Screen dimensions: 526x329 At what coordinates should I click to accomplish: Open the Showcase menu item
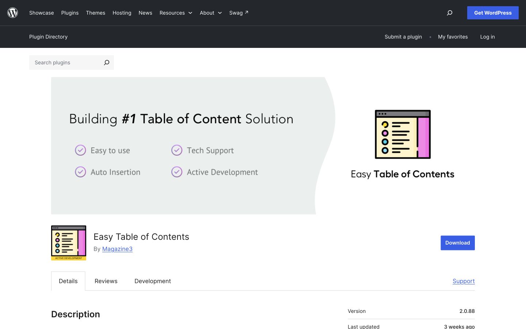click(42, 13)
